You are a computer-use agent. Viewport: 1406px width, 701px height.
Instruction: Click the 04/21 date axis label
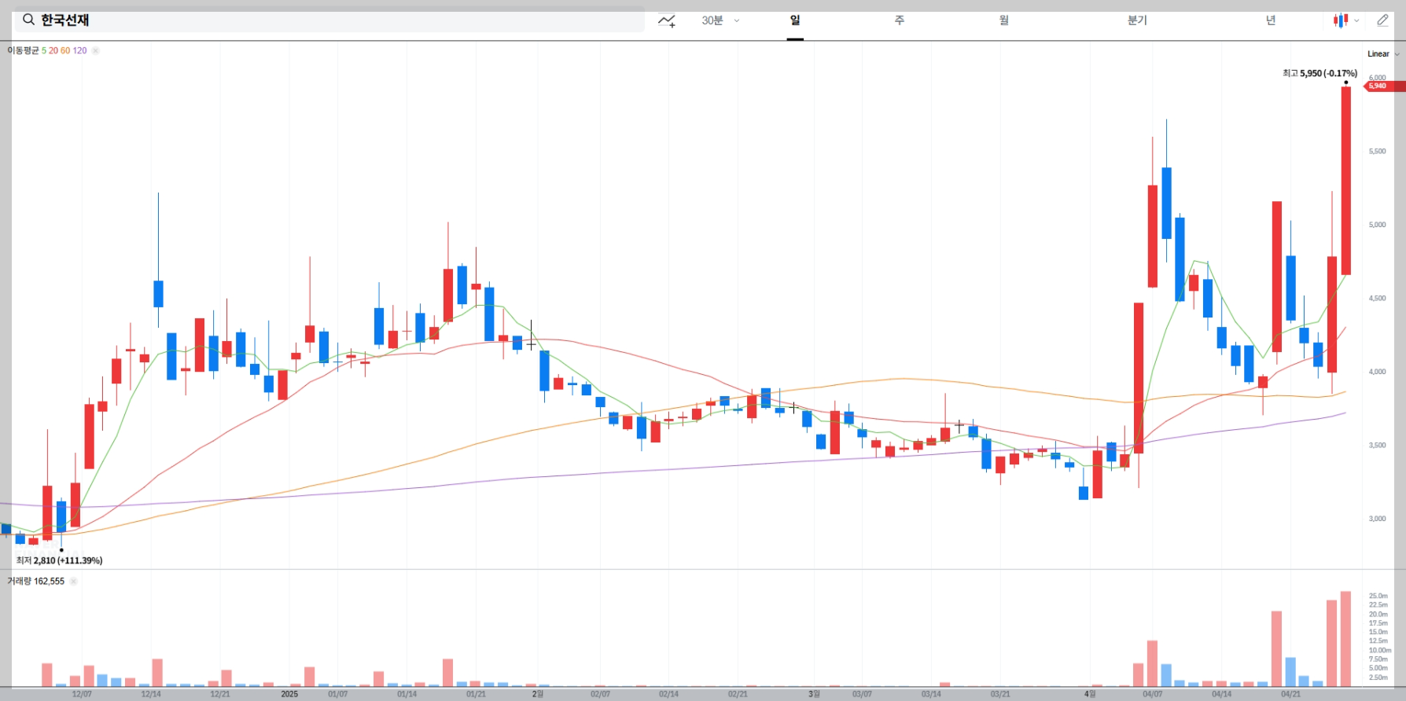(x=1290, y=694)
